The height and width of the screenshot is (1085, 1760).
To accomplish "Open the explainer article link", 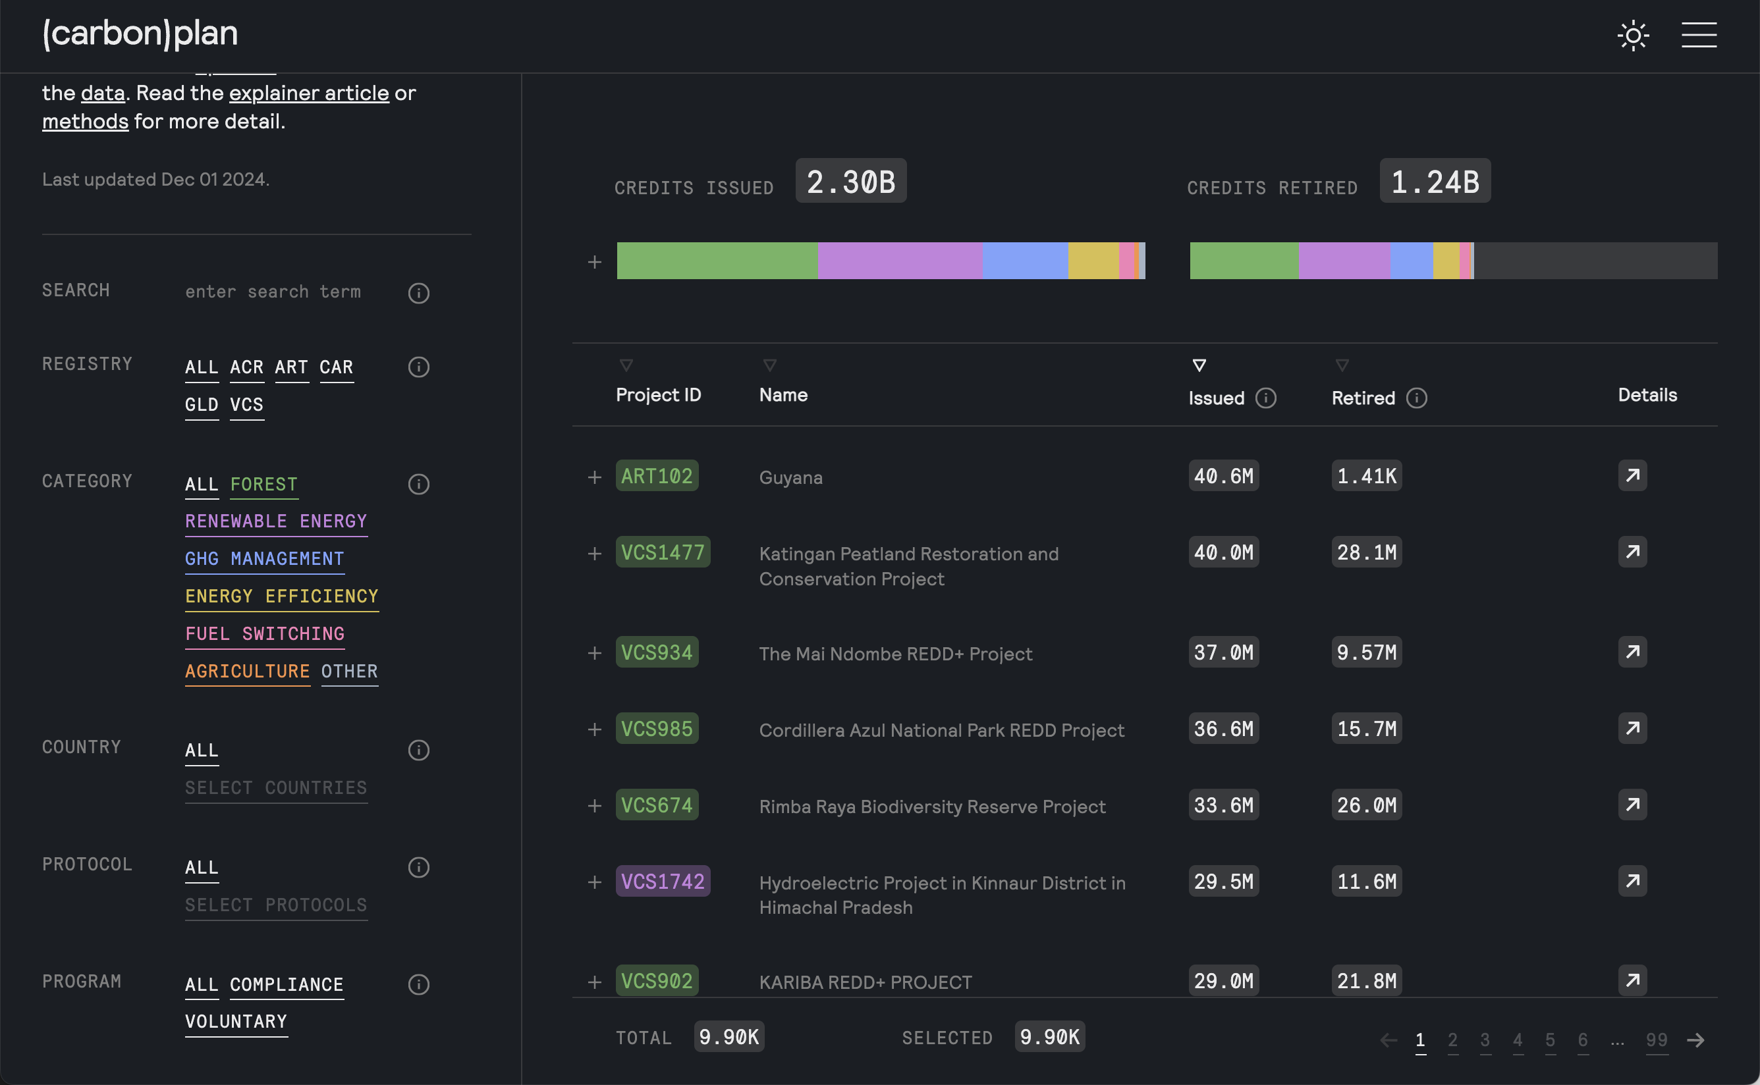I will (x=309, y=93).
